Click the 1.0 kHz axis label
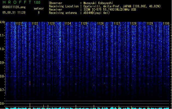The height and width of the screenshot is (109, 172). [x=2, y=49]
